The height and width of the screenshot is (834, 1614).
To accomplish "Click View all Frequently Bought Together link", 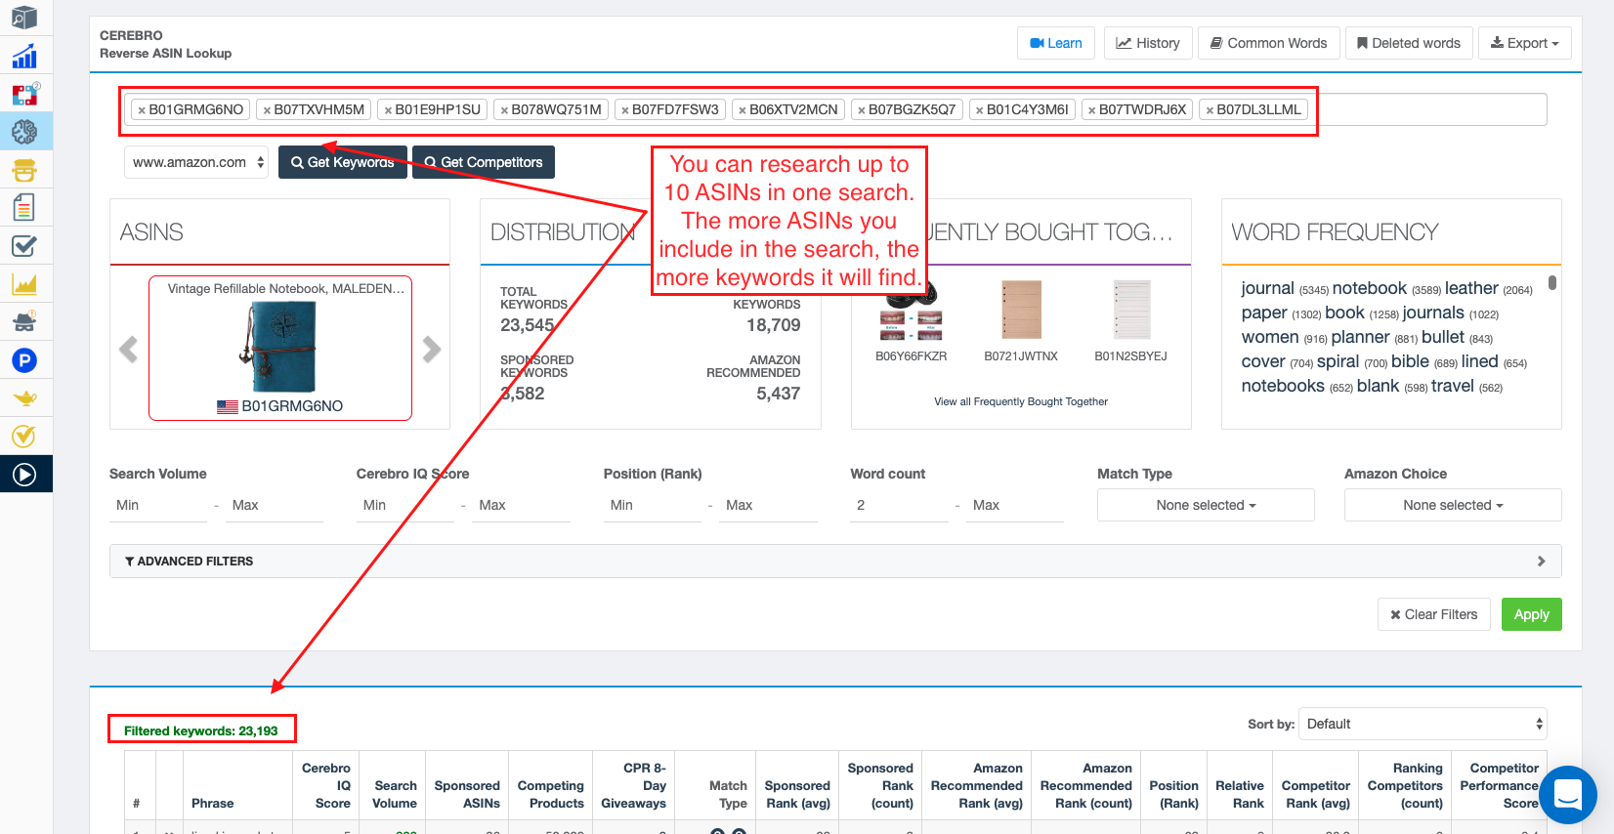I will [1020, 401].
